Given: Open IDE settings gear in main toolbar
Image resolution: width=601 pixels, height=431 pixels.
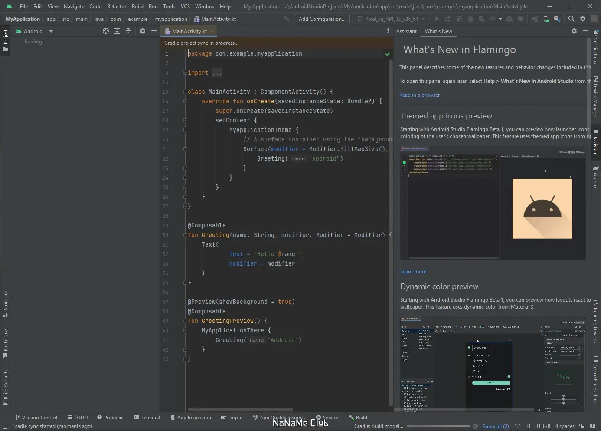Looking at the screenshot, I should click(583, 19).
